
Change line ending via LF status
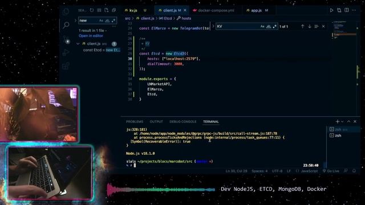(289, 171)
